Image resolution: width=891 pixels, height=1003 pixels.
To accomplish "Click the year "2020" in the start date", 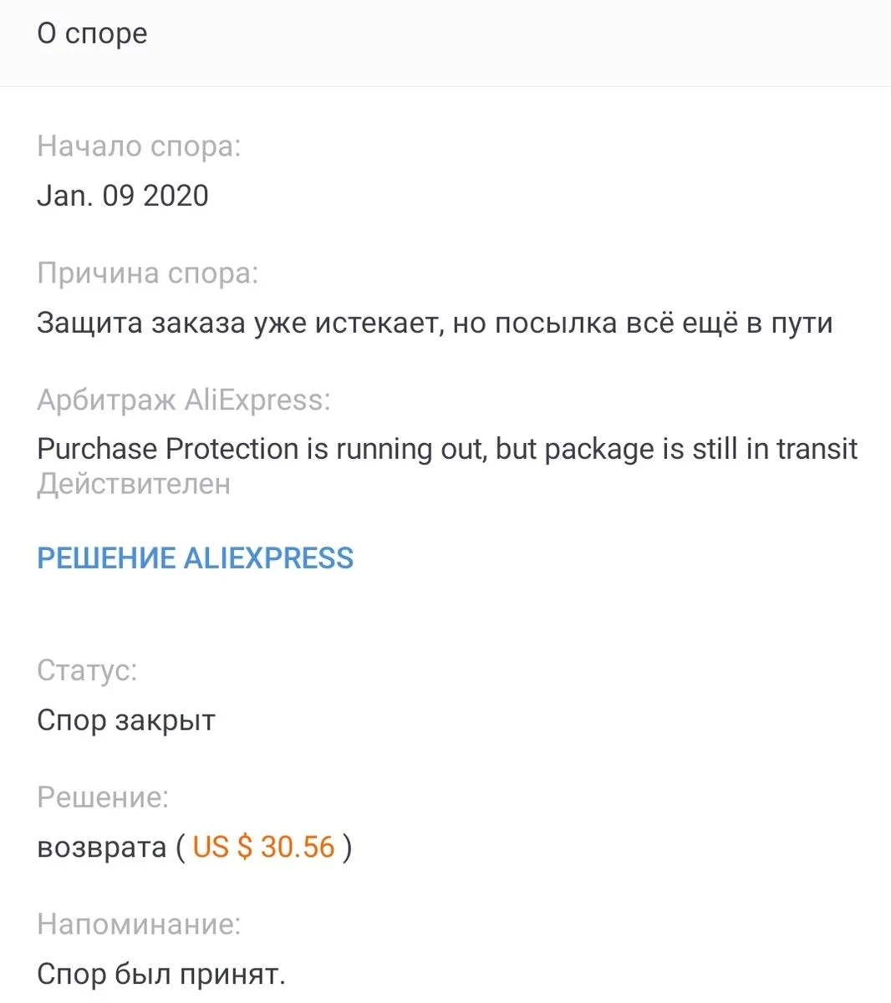I will click(176, 196).
